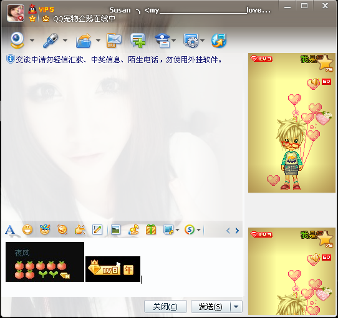Click the gold star 75 in bottom panel
338x318 pixels.
click(x=326, y=239)
